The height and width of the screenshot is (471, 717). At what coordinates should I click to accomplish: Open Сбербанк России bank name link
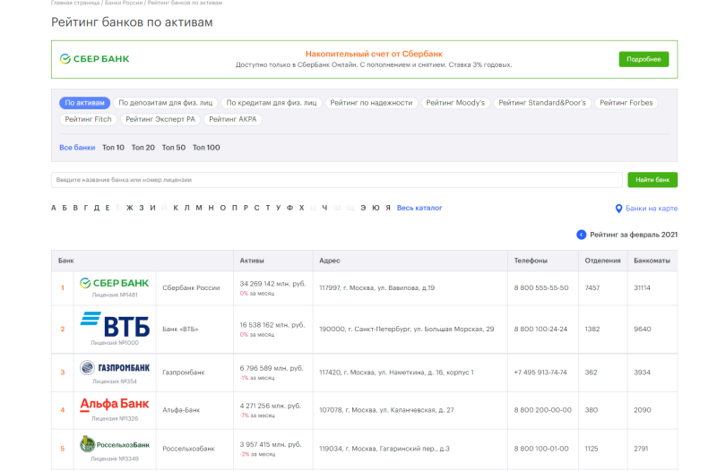191,287
